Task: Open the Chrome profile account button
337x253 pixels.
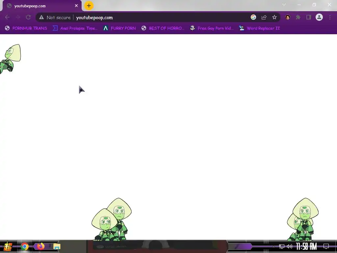Action: [319, 17]
